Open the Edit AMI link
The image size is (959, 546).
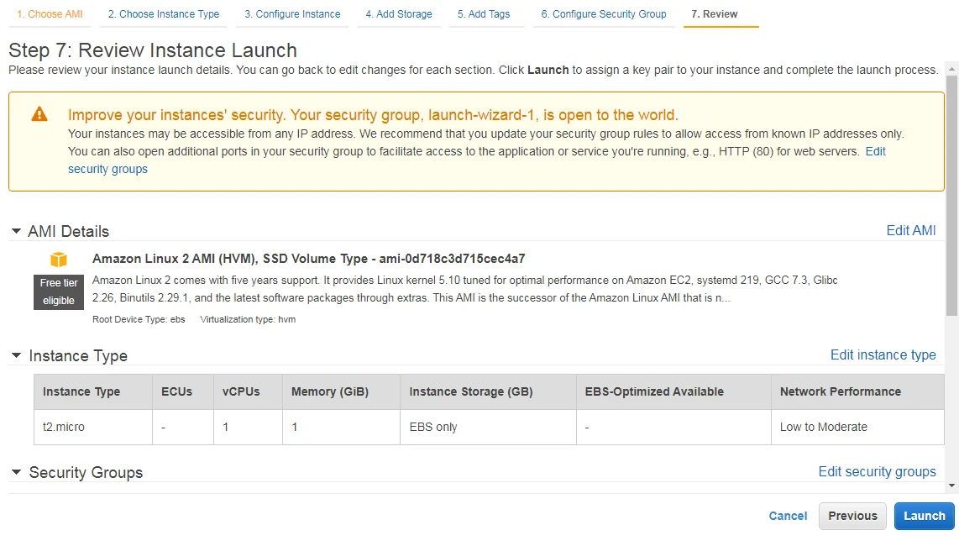click(911, 230)
